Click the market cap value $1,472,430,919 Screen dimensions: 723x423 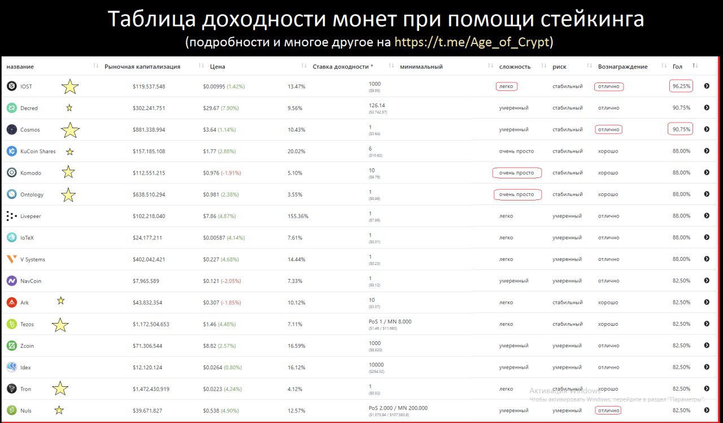(151, 389)
